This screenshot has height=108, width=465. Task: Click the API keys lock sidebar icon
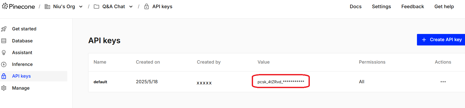(x=4, y=76)
